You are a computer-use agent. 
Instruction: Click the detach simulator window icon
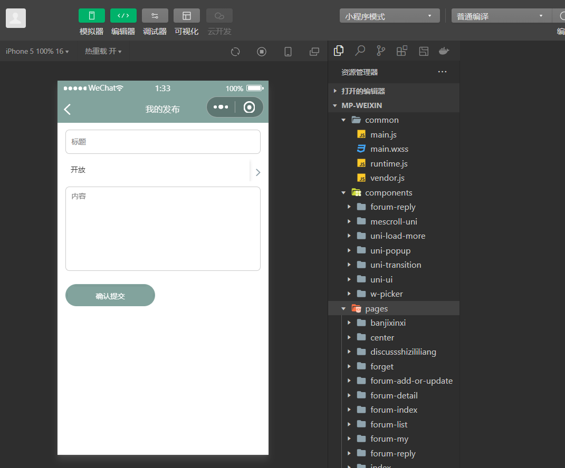click(x=314, y=52)
